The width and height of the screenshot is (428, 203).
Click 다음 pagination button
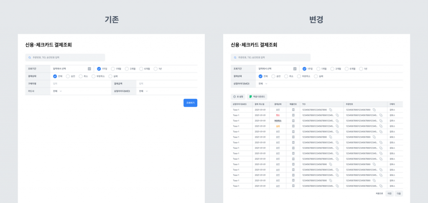point(399,193)
